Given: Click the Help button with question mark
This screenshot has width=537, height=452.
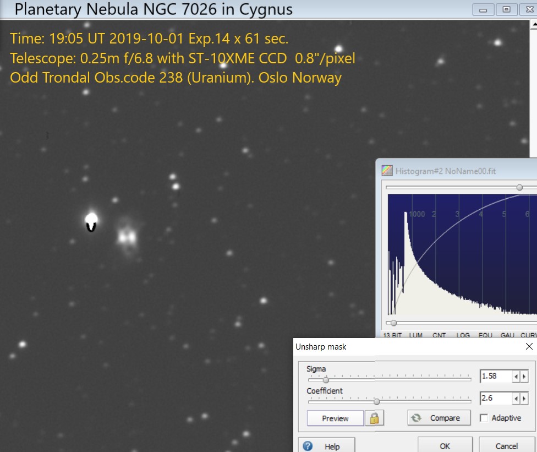Looking at the screenshot, I should [x=327, y=446].
